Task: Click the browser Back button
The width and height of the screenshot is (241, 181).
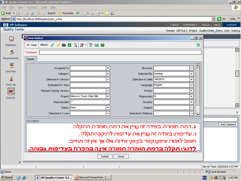Action: click(6, 13)
